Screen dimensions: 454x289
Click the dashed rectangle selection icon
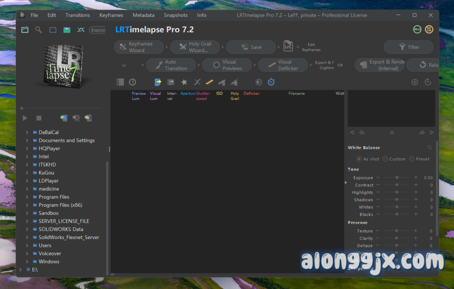click(53, 30)
